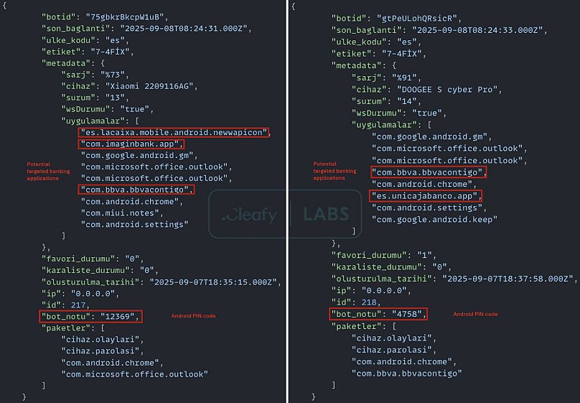
Task: Click botid value 75gbkrBkcpW1uB
Action: [x=125, y=17]
